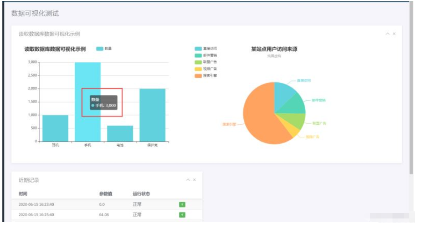Click the 64.08 parameter value cell
The width and height of the screenshot is (421, 225).
pyautogui.click(x=104, y=215)
